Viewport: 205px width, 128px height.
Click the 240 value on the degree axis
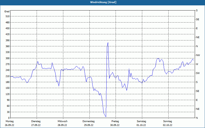click(8, 70)
